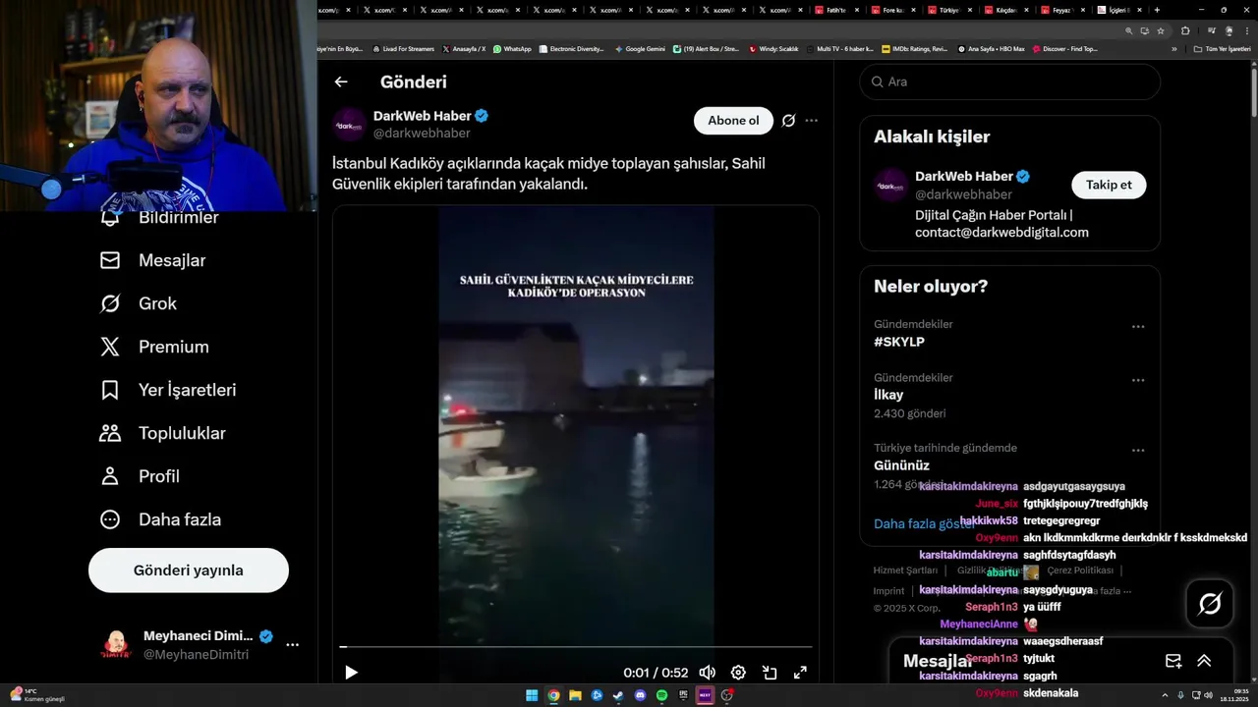
Task: Open the Start menu on the taskbar
Action: pos(532,695)
